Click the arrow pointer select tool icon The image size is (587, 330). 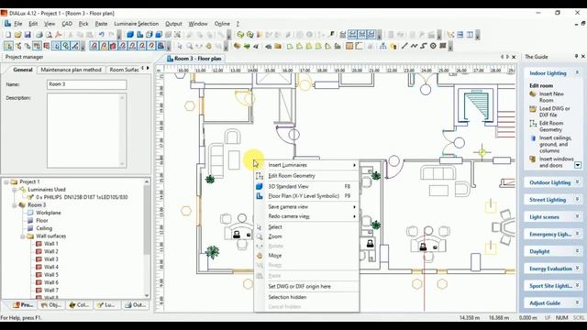(180, 46)
